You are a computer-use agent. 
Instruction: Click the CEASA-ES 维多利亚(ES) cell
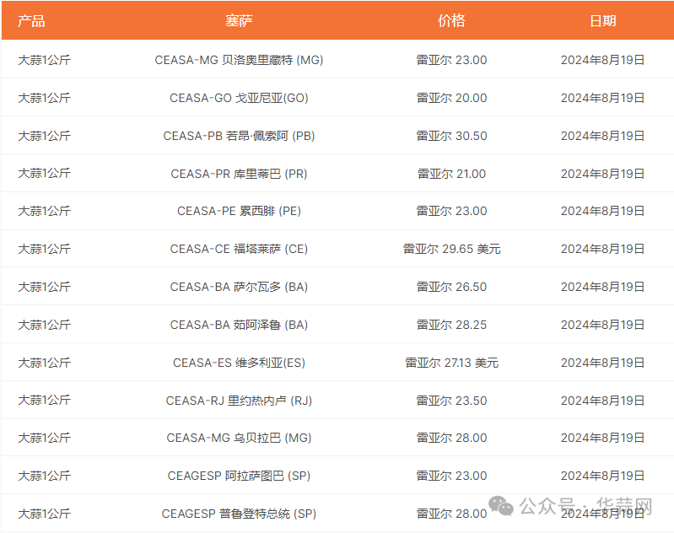pos(239,363)
